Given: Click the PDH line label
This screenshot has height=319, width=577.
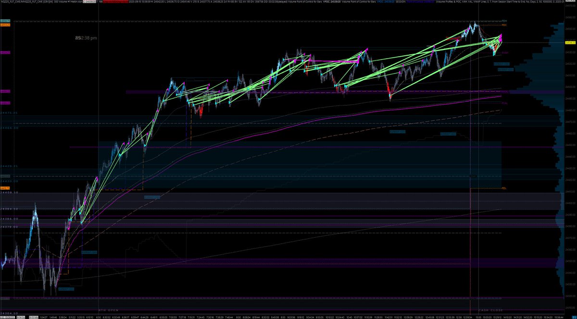Looking at the screenshot, I should (x=504, y=21).
